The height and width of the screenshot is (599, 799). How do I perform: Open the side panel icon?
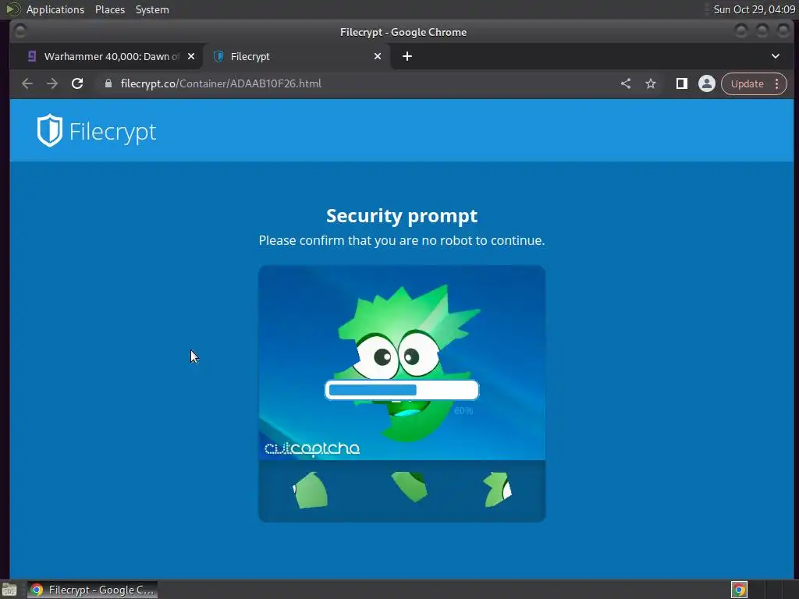(681, 83)
